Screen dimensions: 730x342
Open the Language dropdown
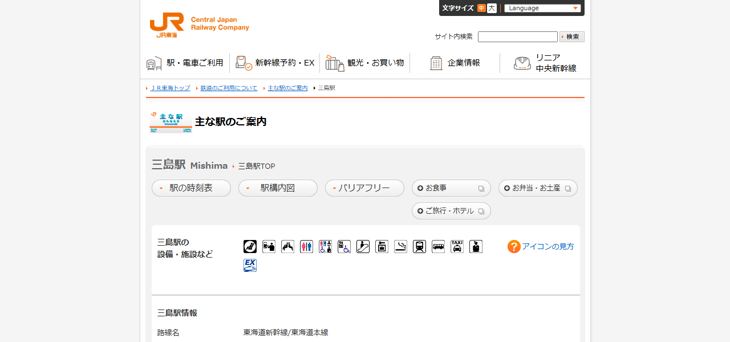[x=542, y=8]
